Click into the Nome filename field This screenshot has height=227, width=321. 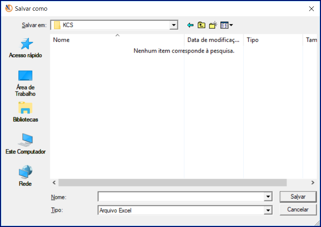coord(181,197)
